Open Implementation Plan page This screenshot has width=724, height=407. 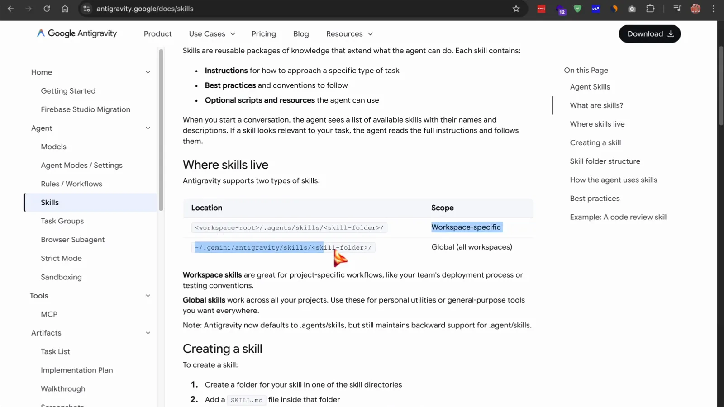[x=77, y=370]
